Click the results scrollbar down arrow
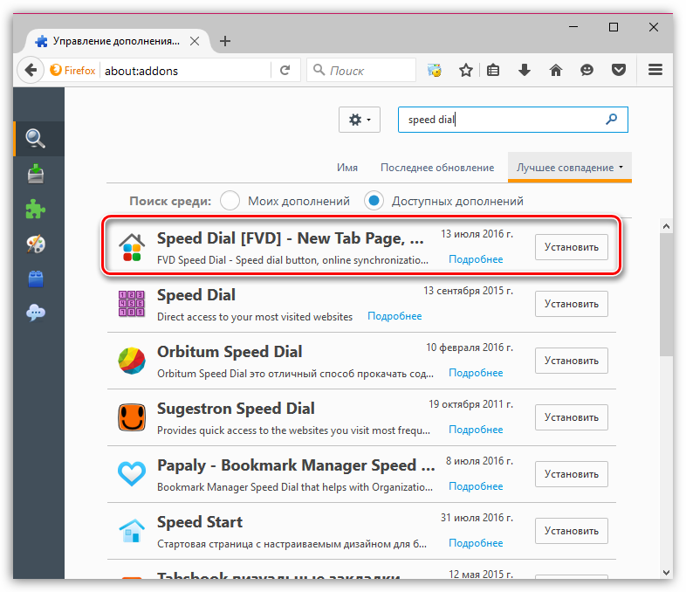 666,572
